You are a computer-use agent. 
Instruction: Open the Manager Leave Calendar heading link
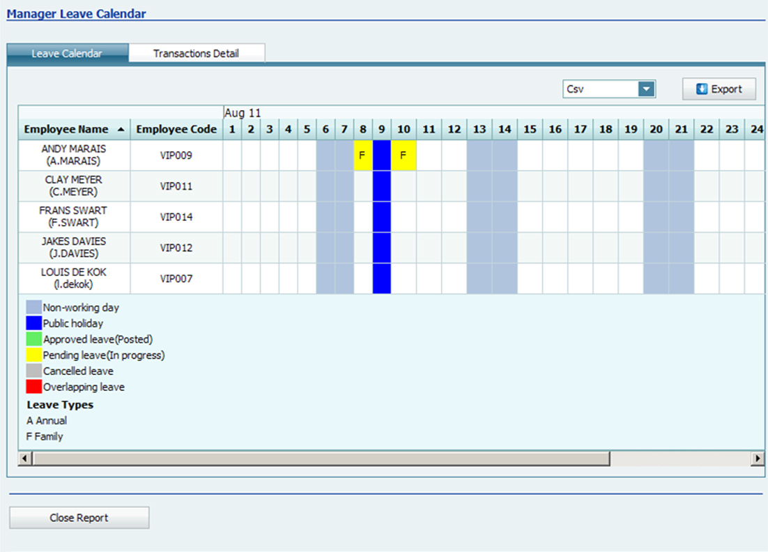(x=76, y=13)
